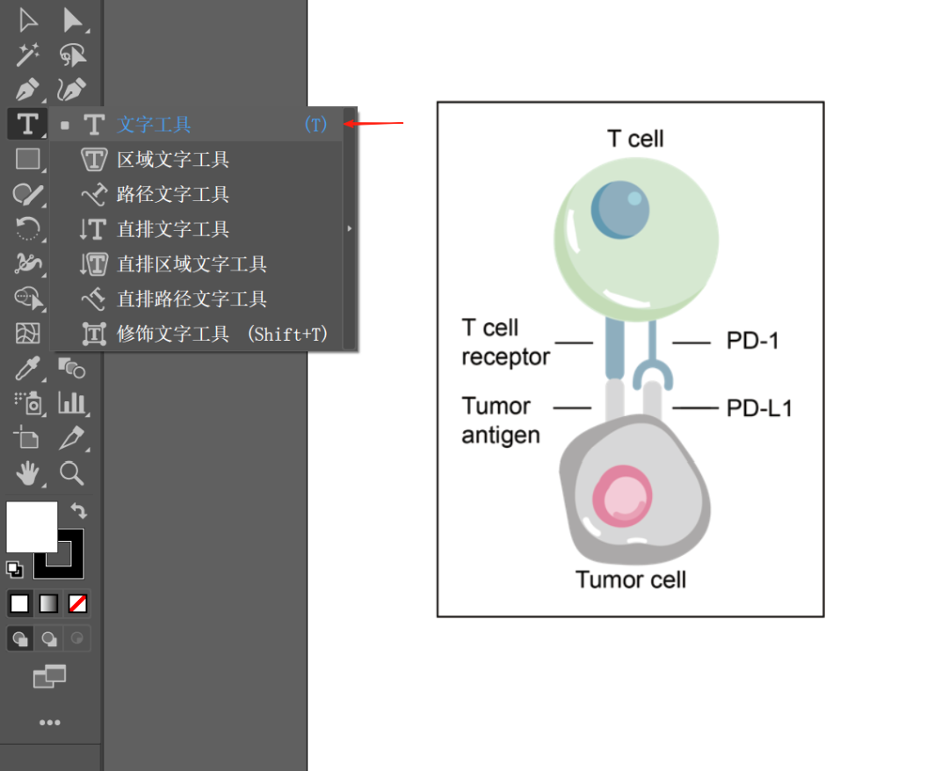Click the Zoom magnifier tool

pos(72,474)
